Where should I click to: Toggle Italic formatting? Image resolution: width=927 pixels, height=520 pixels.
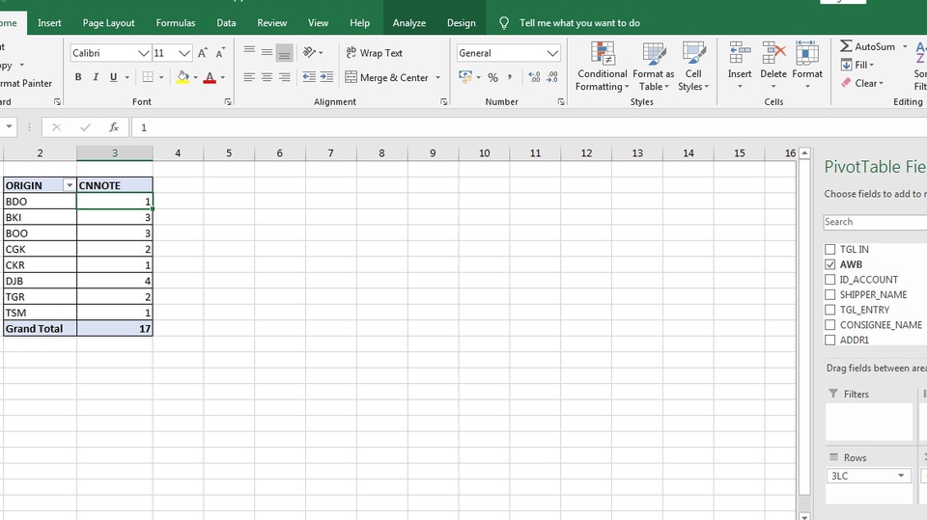pos(96,77)
